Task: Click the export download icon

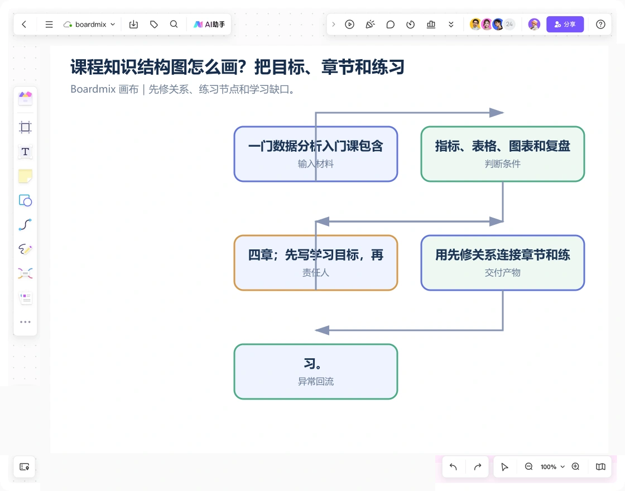Action: tap(133, 25)
